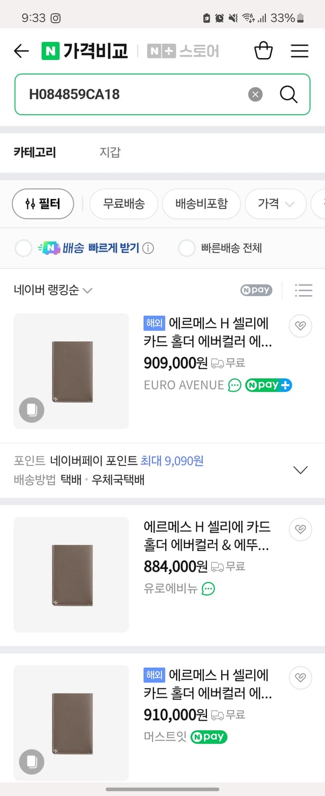Screen dimensions: 325x796
Task: Enable the 빠른배송 전체 option
Action: coord(187,248)
